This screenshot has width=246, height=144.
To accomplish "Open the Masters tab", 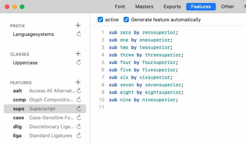I will coord(144,7).
